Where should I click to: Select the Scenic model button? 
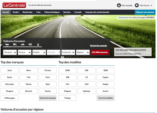coord(106,91)
